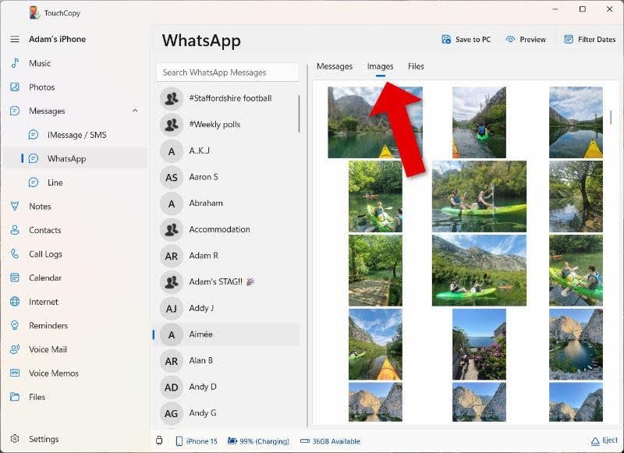
Task: Select the Adam R conversation
Action: tap(227, 256)
